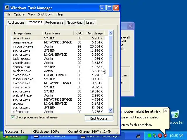This screenshot has width=187, height=140.
Task: Open the Shut Down menu
Action: point(46,14)
